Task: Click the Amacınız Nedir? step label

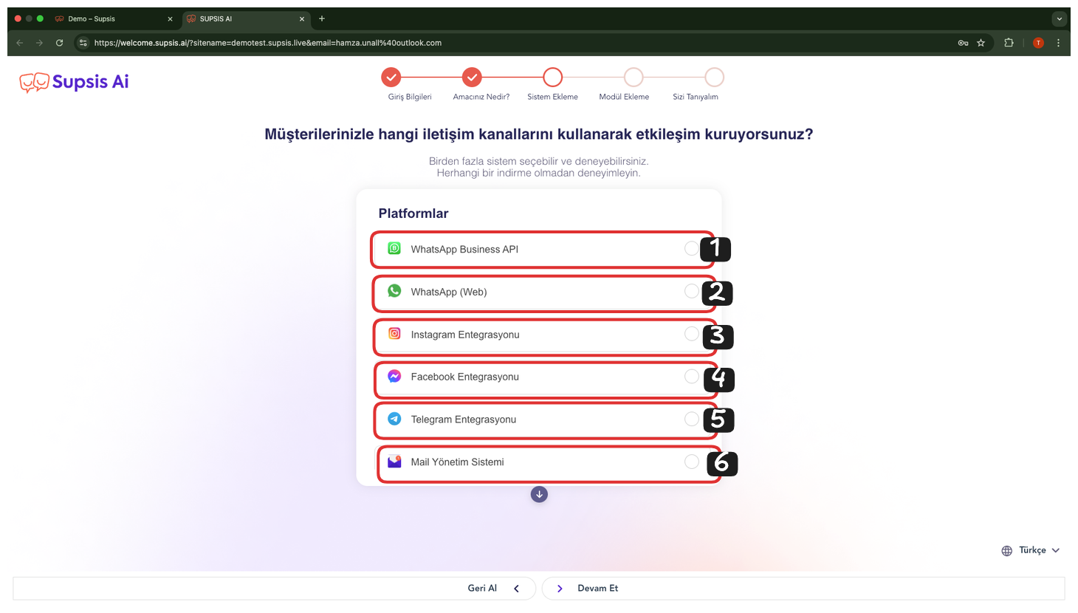Action: pos(481,97)
